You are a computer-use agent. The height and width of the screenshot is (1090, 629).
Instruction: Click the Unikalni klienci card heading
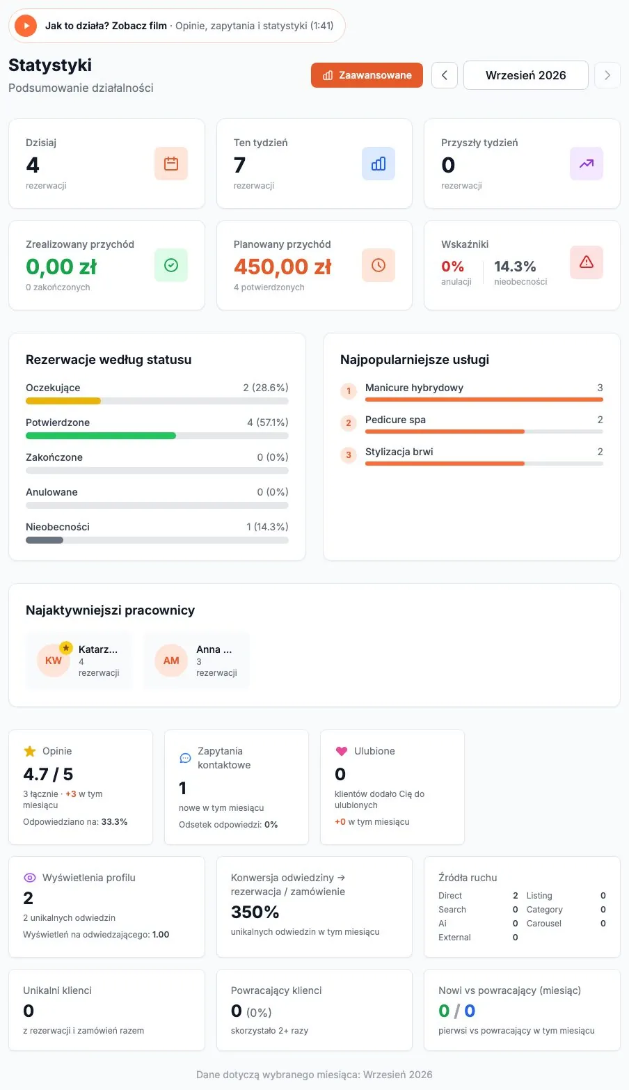[x=57, y=990]
